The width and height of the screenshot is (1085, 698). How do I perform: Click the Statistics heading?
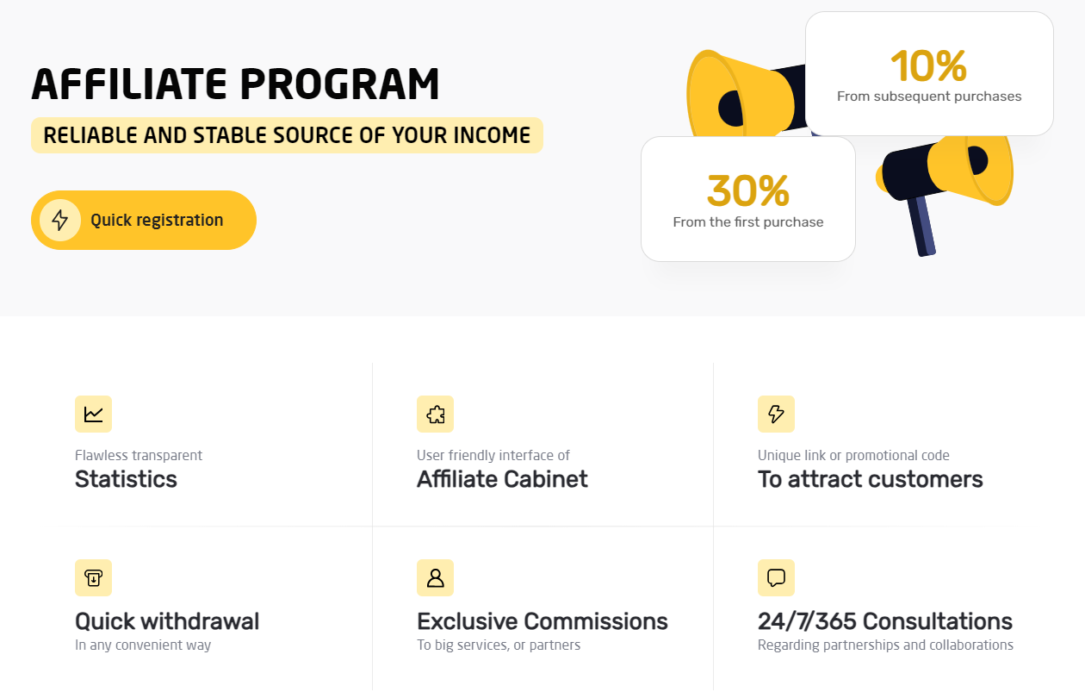[x=126, y=479]
